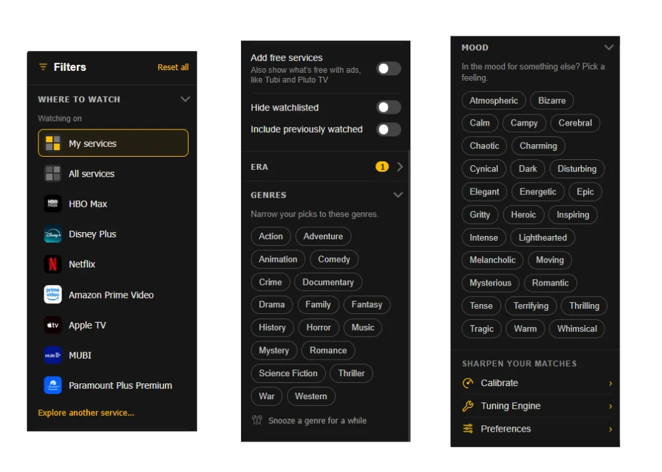Viewport: 662px width, 472px height.
Task: Select the Thriller genre chip
Action: click(x=352, y=374)
